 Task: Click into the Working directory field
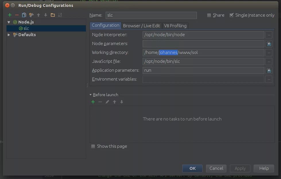click(x=204, y=53)
